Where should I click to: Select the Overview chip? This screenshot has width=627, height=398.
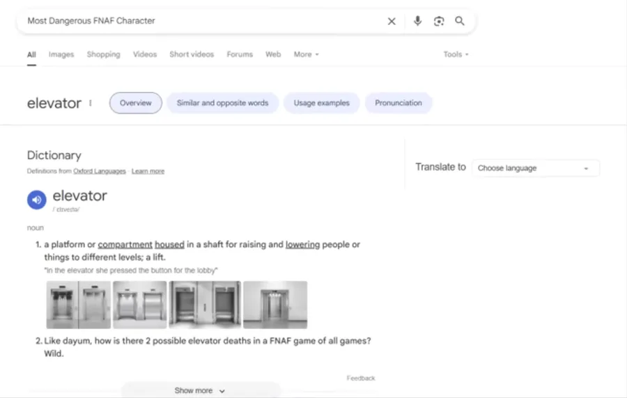(136, 103)
